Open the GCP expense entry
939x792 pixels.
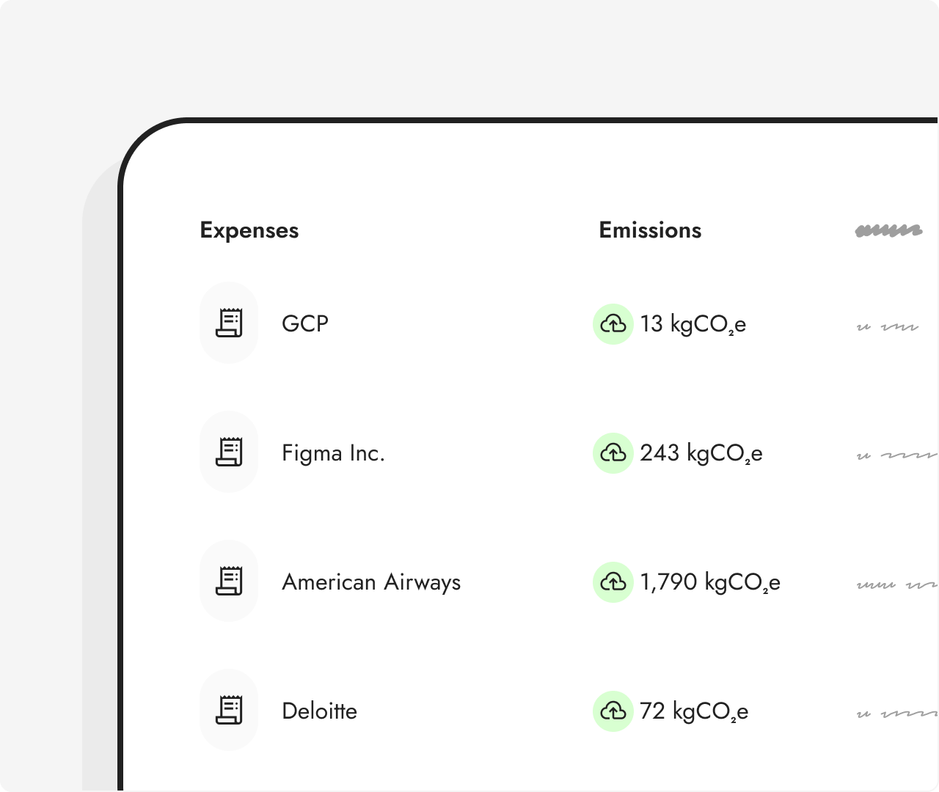pyautogui.click(x=305, y=323)
